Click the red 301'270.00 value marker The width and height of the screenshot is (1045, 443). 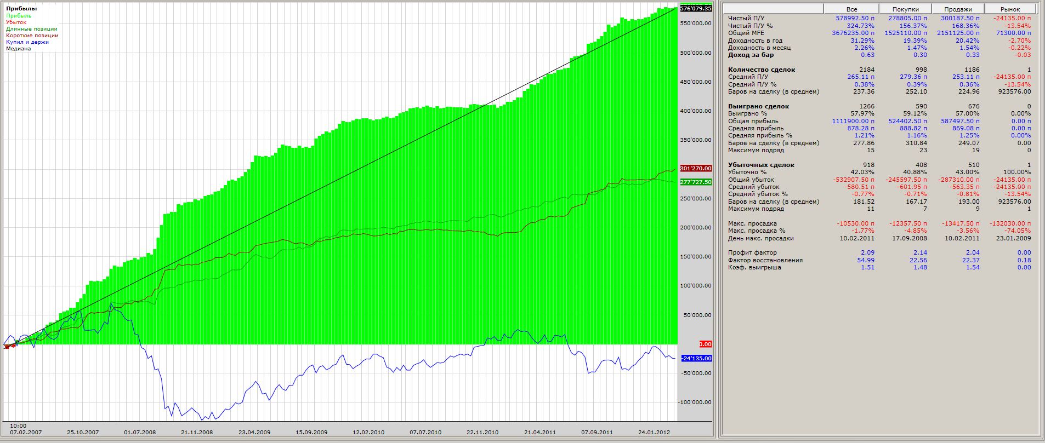pyautogui.click(x=695, y=169)
